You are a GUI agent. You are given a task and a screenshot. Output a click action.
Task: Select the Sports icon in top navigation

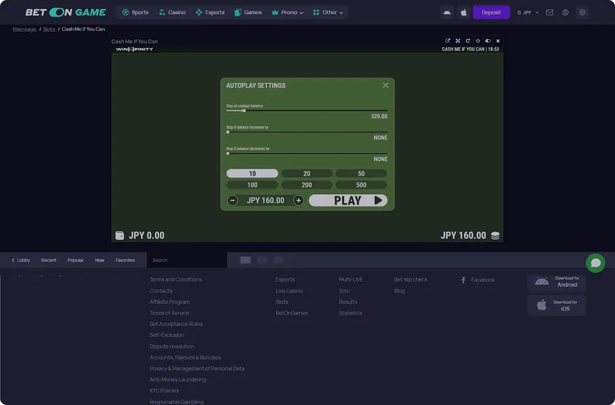124,12
